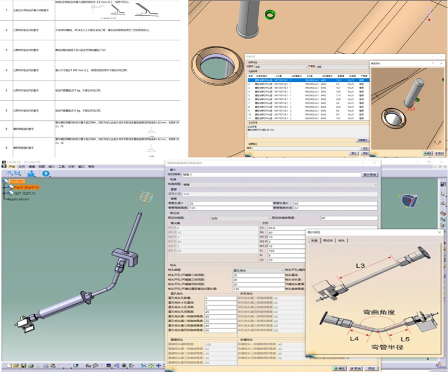Click 取消 Cancel button in parameter dialog
The height and width of the screenshot is (372, 448).
(356, 368)
